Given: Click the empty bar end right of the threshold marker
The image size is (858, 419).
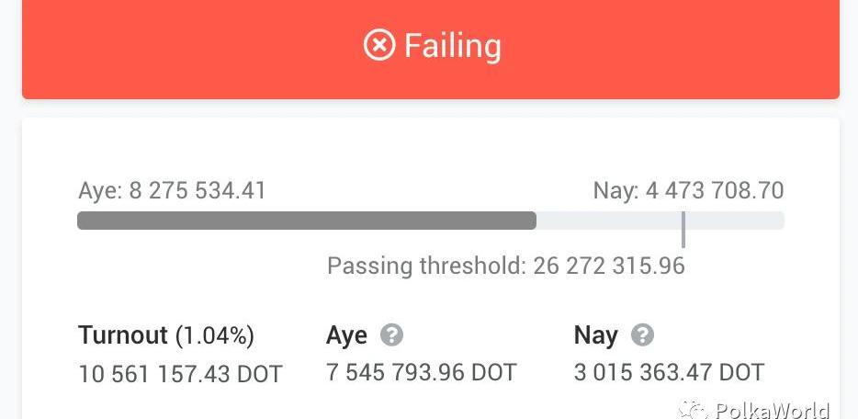Looking at the screenshot, I should (735, 221).
